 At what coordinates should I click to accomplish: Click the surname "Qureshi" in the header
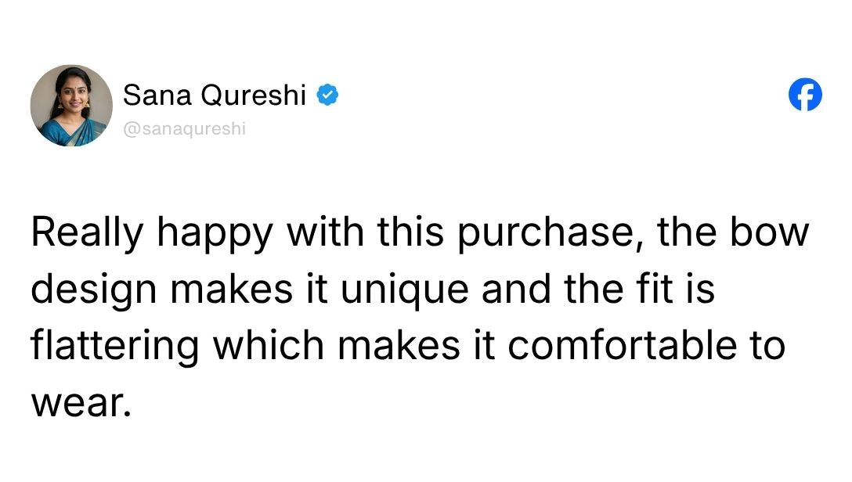pos(253,95)
